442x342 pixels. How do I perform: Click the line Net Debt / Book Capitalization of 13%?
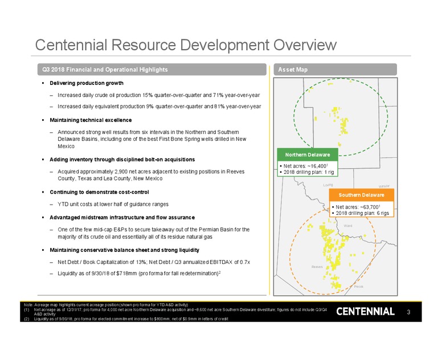pyautogui.click(x=154, y=262)
